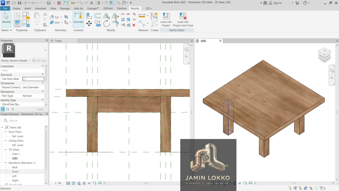Pick the Mirror - Pick Axis tool

pyautogui.click(x=106, y=16)
